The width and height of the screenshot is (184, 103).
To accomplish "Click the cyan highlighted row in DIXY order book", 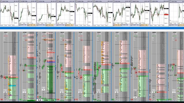I will tap(12, 86).
